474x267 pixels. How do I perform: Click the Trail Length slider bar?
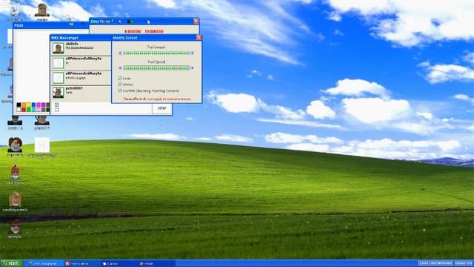click(x=156, y=53)
